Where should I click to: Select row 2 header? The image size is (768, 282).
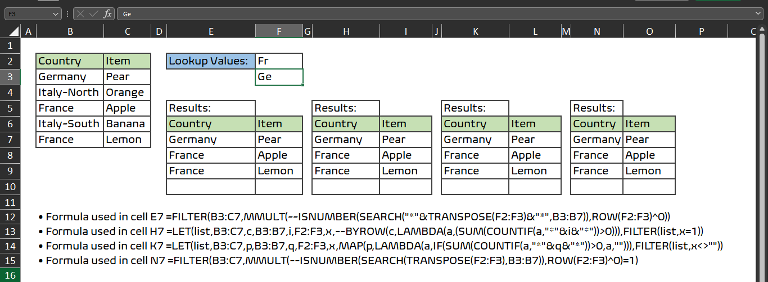click(x=10, y=61)
